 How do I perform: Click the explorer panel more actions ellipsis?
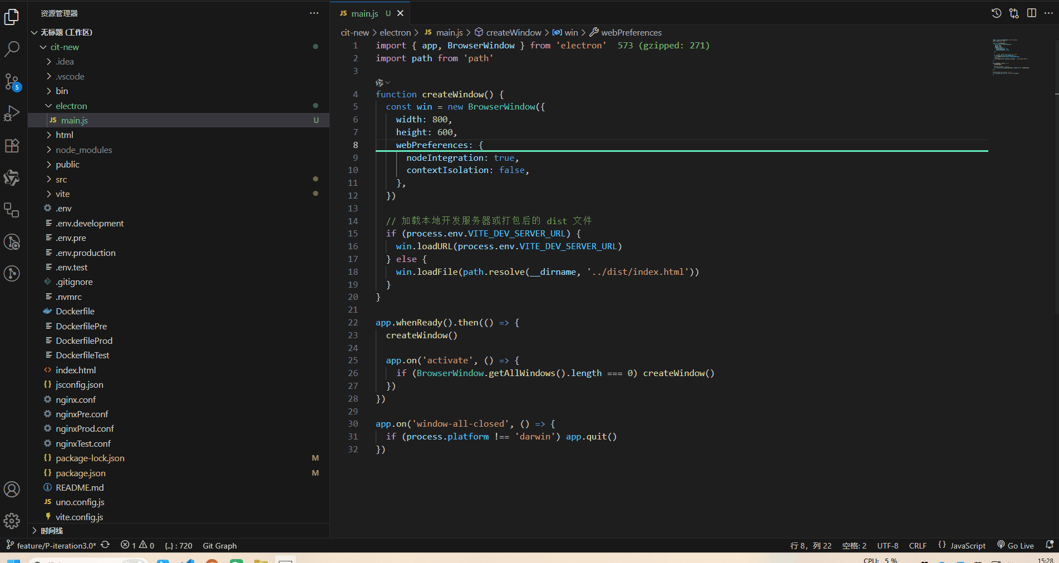314,13
